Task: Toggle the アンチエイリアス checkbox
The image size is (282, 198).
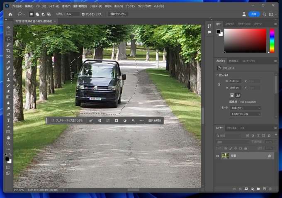Action: (83, 14)
